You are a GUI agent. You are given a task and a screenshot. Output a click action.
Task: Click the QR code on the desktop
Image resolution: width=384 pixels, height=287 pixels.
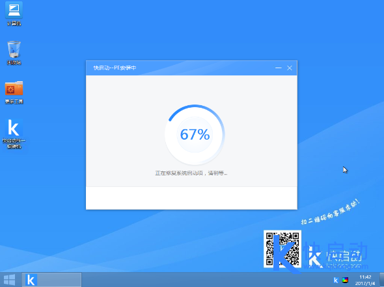[x=282, y=249]
